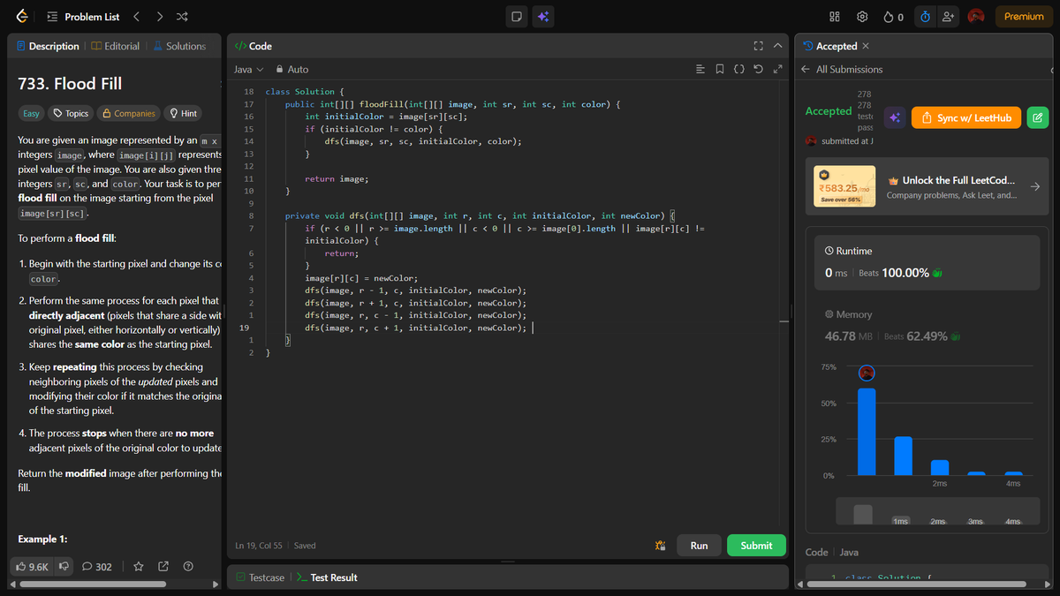Open the AI sparkle assistant in top bar

pos(543,17)
